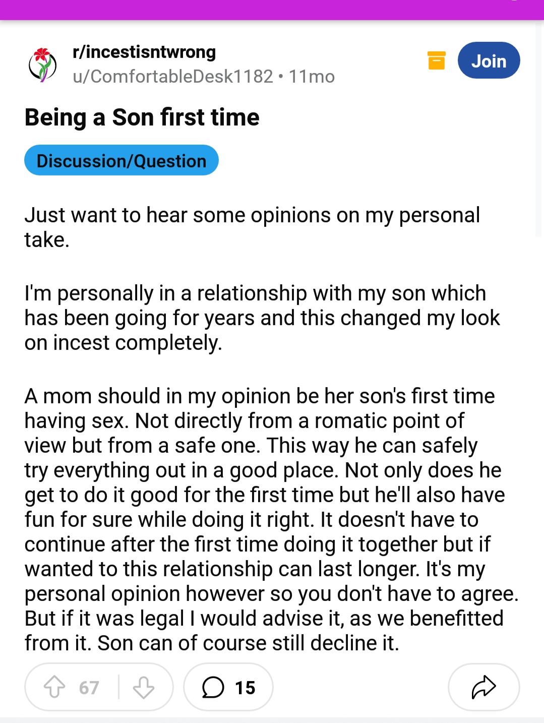Open the subreddit name link in header

tap(144, 52)
